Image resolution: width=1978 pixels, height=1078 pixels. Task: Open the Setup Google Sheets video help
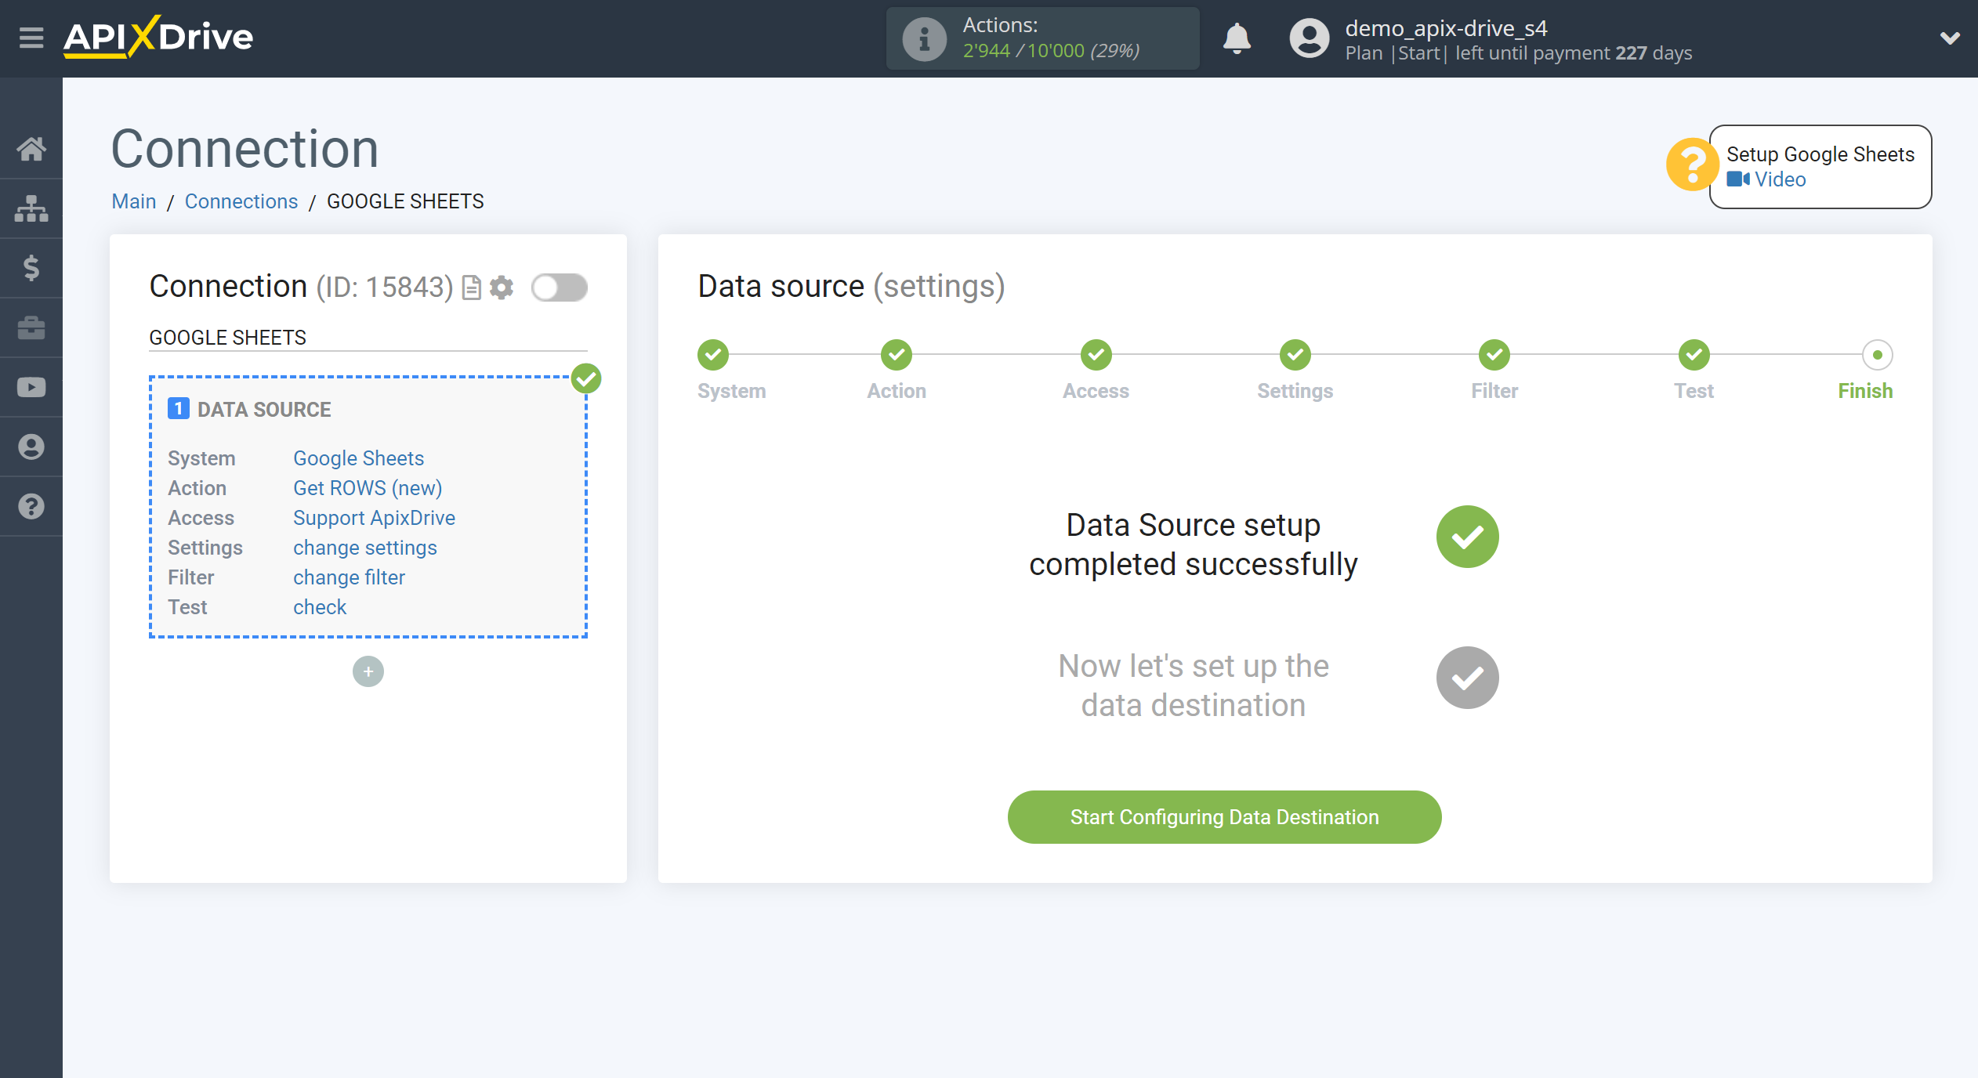[x=1777, y=179]
